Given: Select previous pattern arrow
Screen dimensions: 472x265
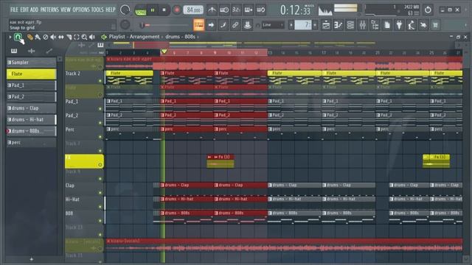Looking at the screenshot, I should coord(291,25).
